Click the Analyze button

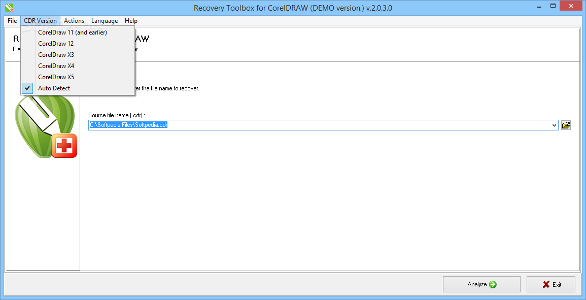click(481, 284)
